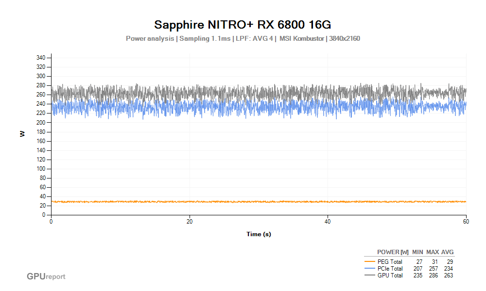Click the GPU Total MIN value 235
Image resolution: width=486 pixels, height=291 pixels.
click(x=418, y=275)
